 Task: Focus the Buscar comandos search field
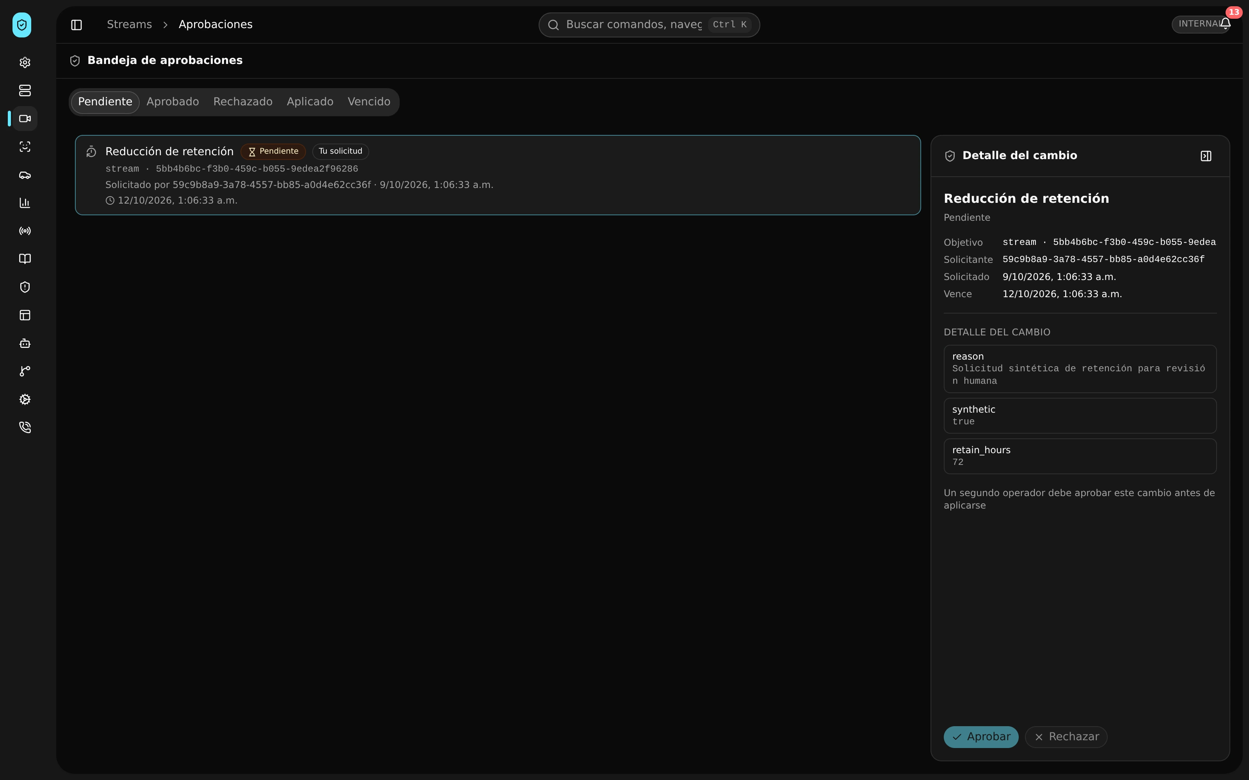point(649,25)
